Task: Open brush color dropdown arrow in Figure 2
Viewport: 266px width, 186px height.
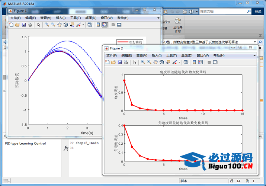Action: point(179,62)
